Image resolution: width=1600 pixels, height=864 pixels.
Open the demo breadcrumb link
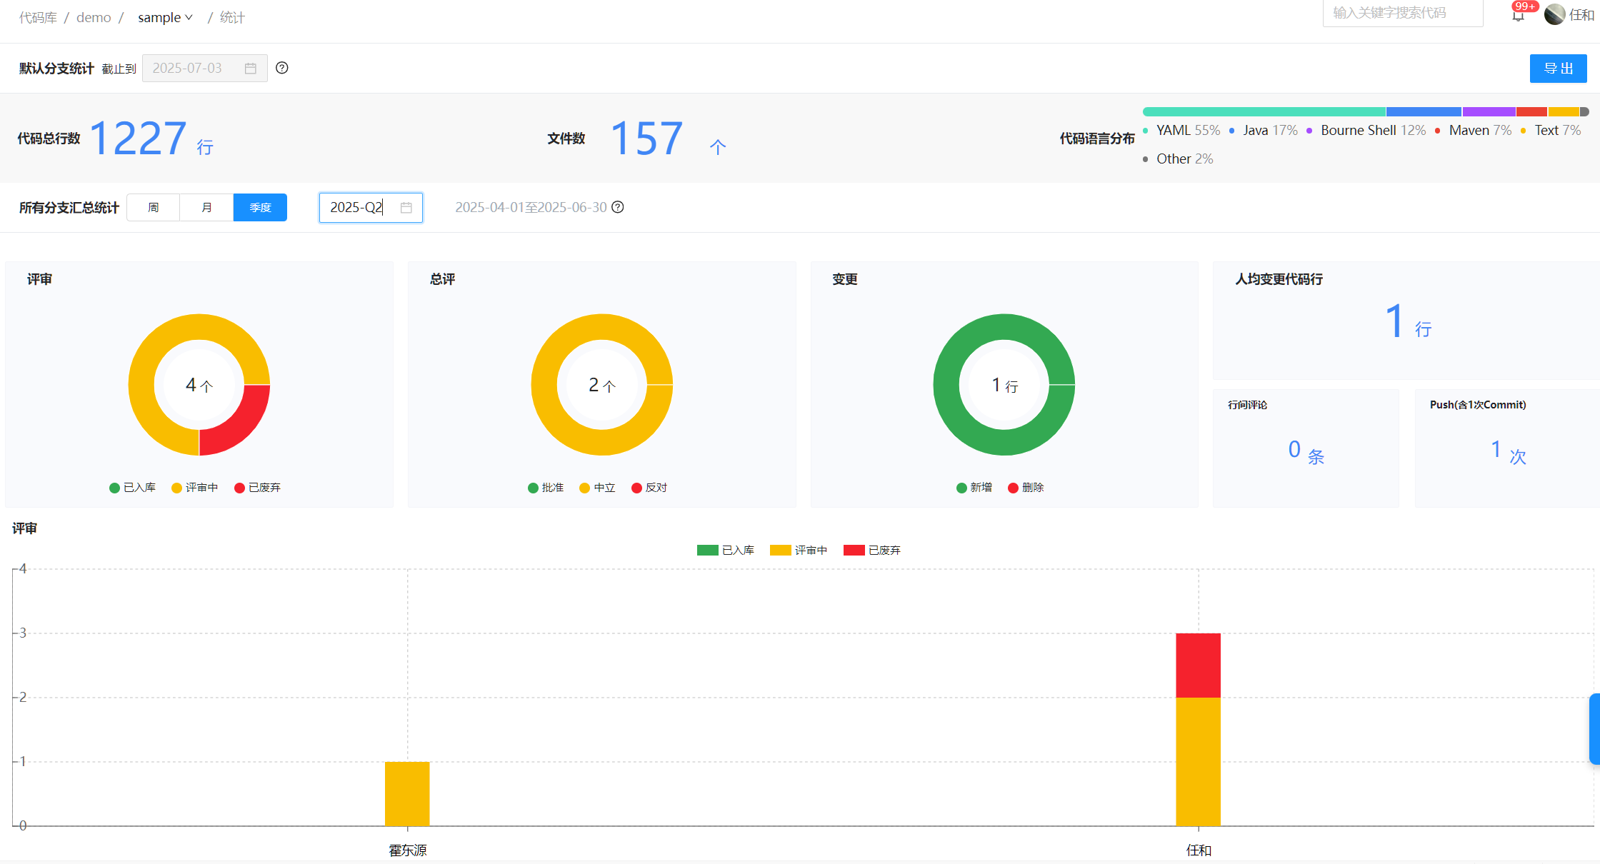point(94,17)
